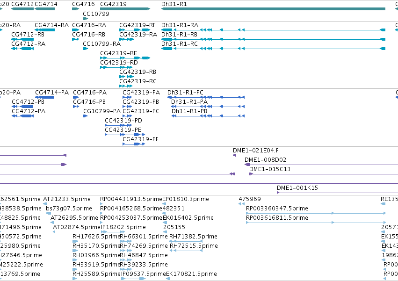Click transcript CG42319-RF

tap(135, 30)
